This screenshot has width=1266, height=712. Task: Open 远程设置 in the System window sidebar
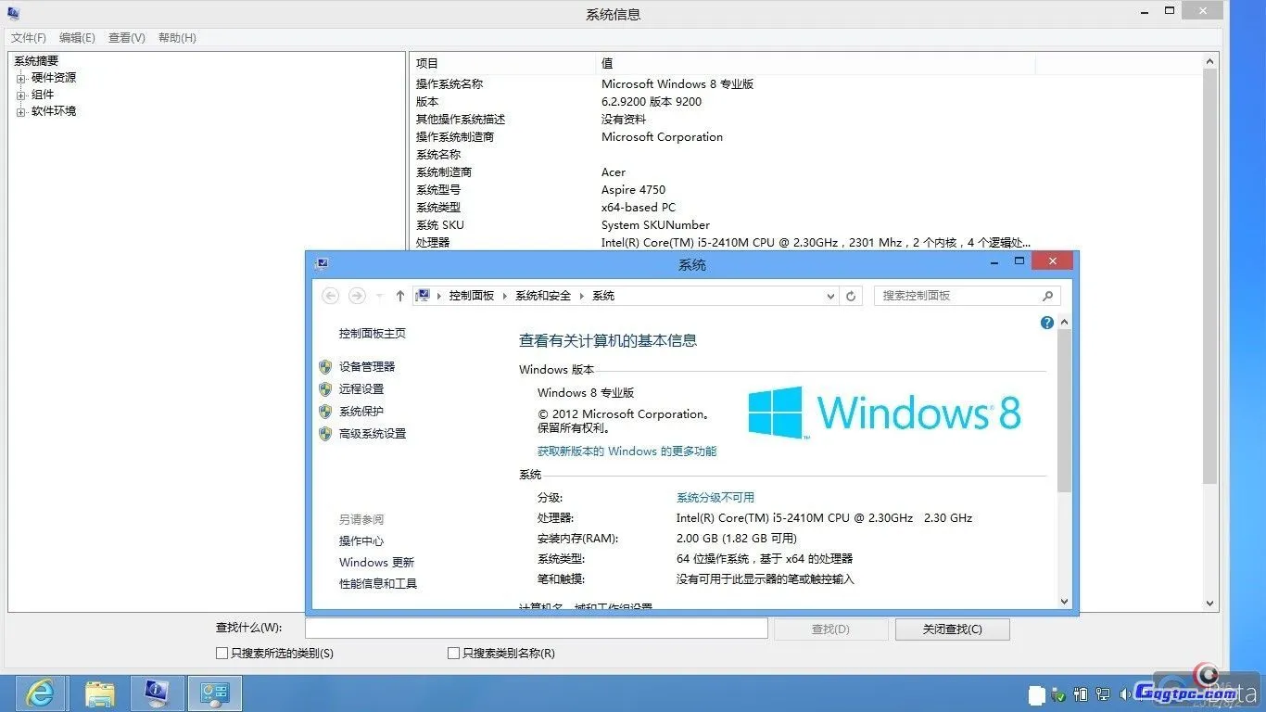tap(361, 388)
